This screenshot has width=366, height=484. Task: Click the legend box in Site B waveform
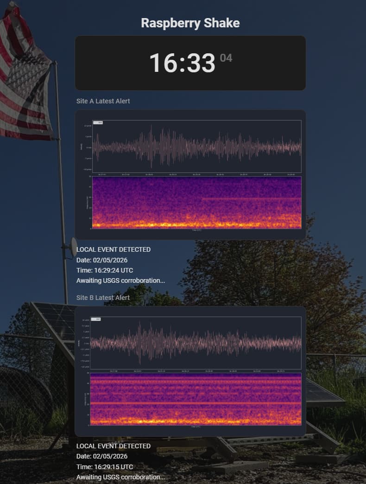pyautogui.click(x=96, y=319)
